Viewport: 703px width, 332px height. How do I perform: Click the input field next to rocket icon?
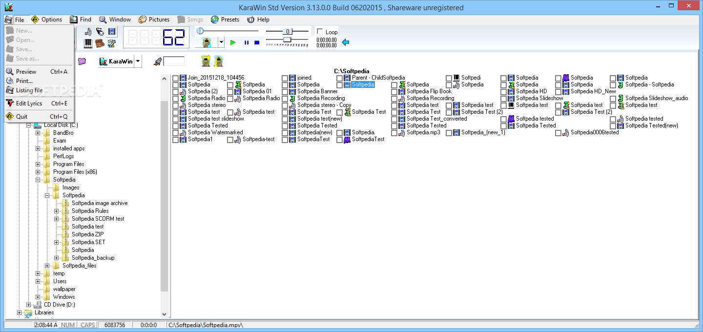click(x=174, y=62)
